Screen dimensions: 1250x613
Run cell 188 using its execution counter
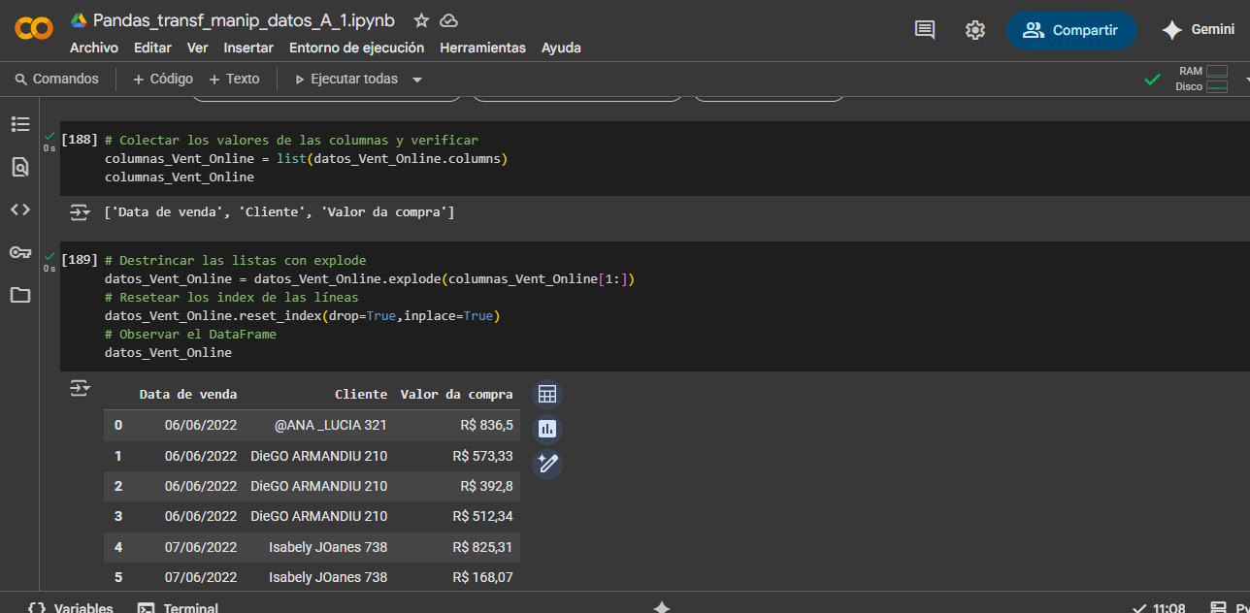click(x=79, y=141)
